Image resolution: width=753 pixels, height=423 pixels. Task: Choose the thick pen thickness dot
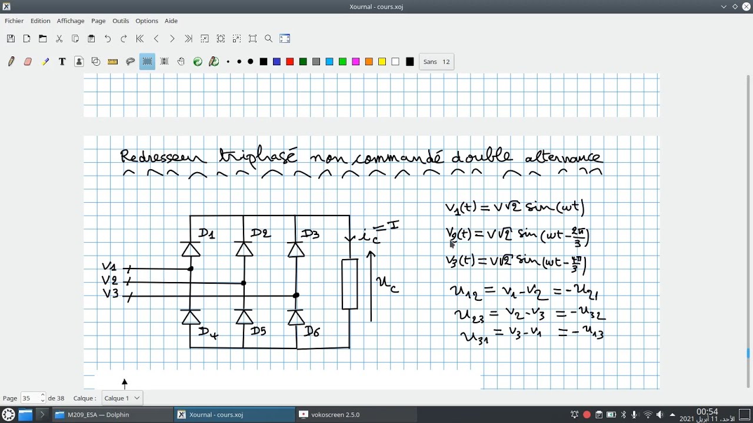coord(250,62)
